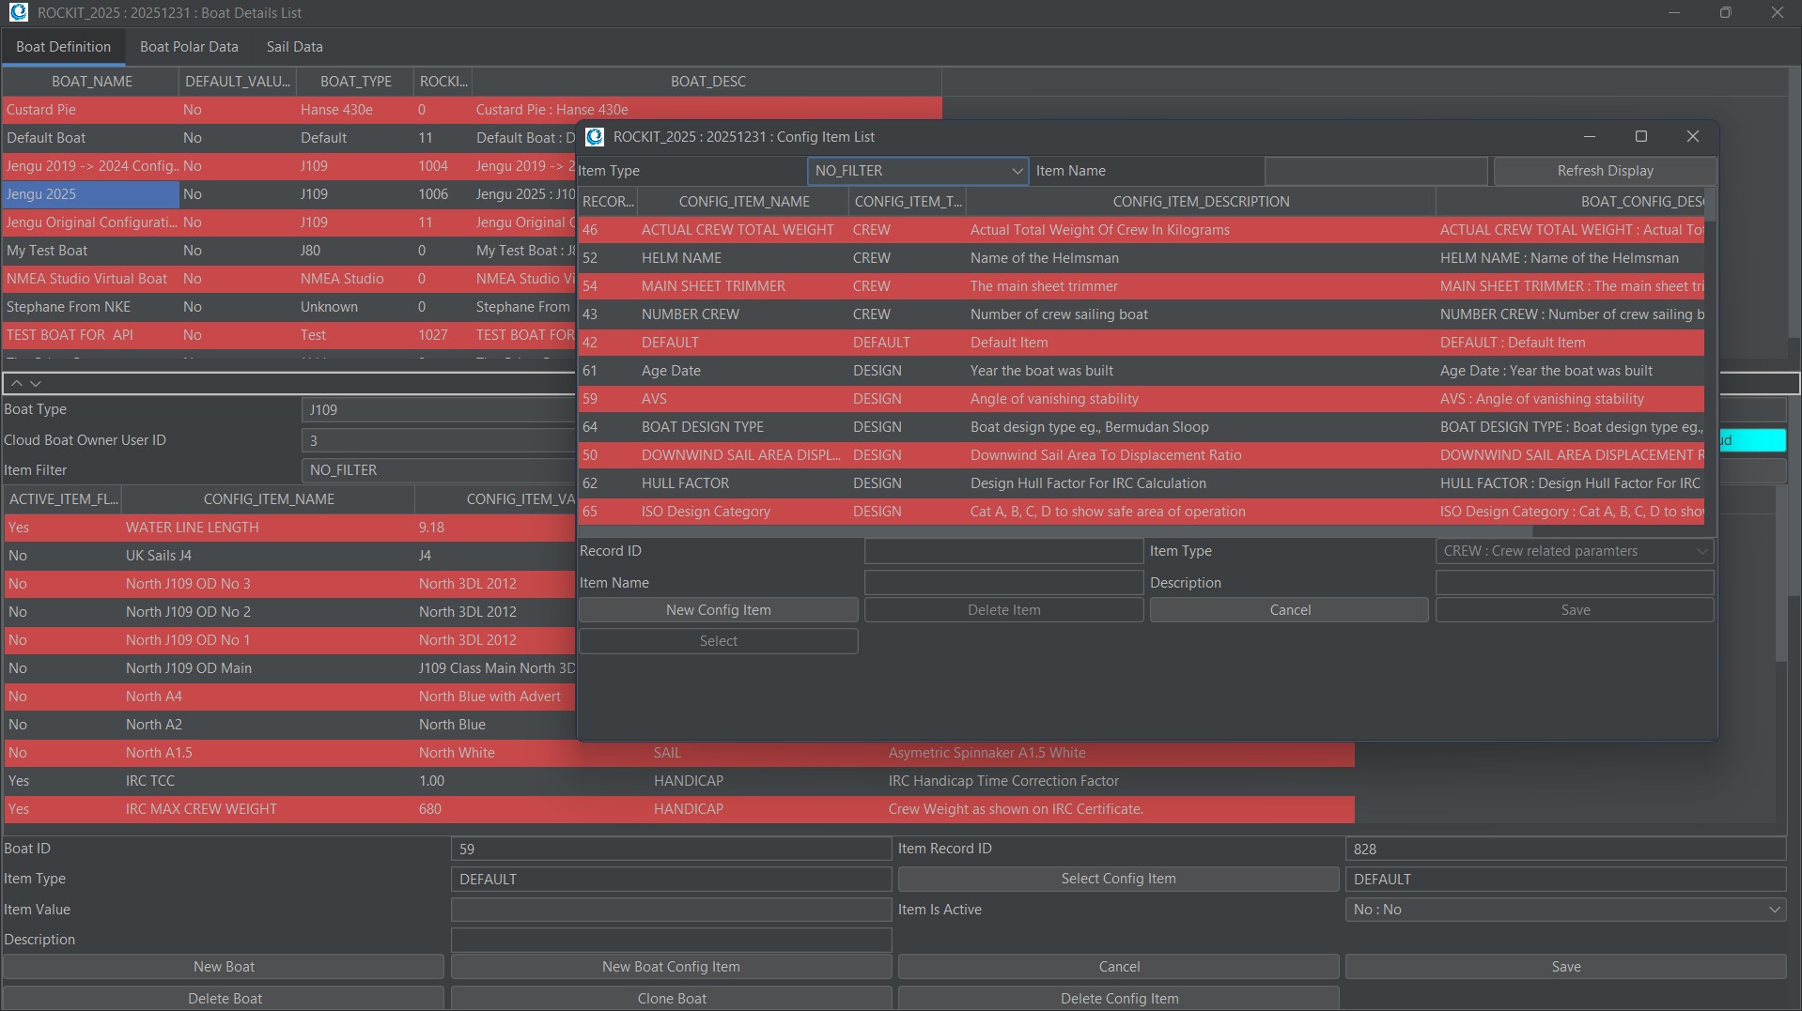Minimize the Config Item List dialog
Image resolution: width=1802 pixels, height=1011 pixels.
(1589, 137)
